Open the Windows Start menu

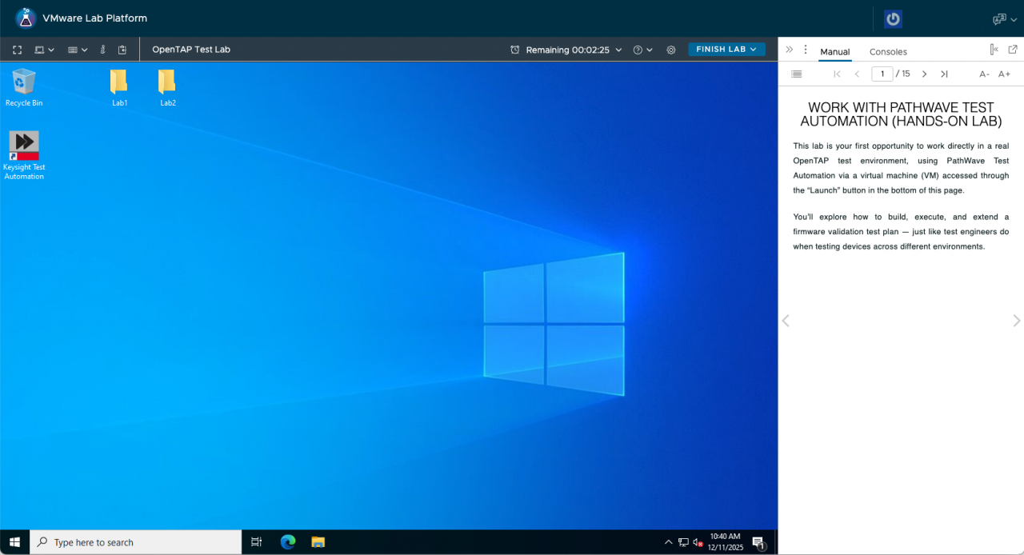[x=14, y=542]
